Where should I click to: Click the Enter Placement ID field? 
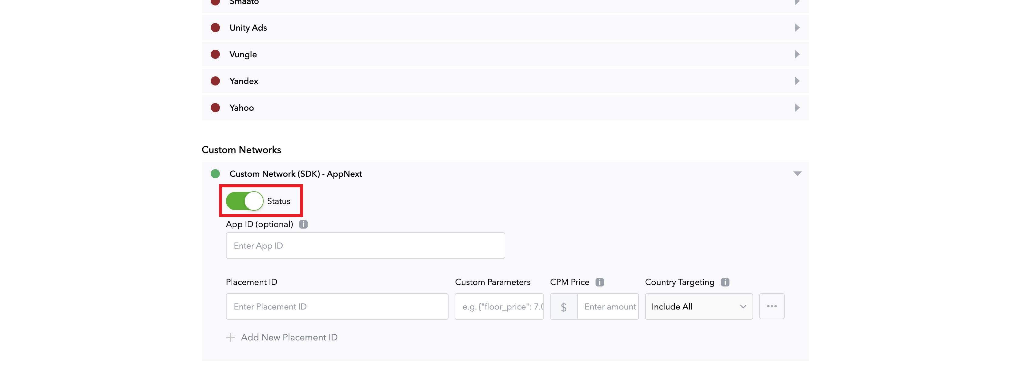[337, 306]
